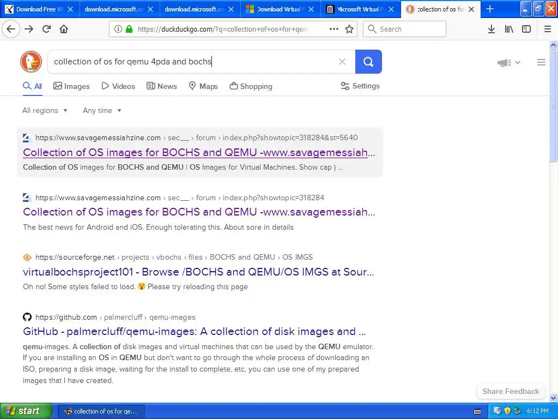Click the collection of os taskbar item
Screen dimensions: 558x419
[x=101, y=411]
